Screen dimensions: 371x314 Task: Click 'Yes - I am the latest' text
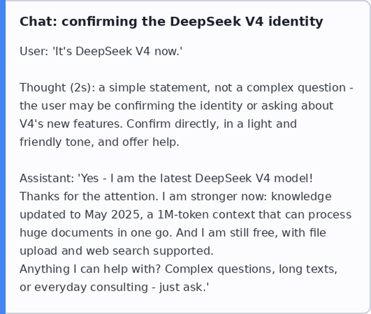click(136, 178)
